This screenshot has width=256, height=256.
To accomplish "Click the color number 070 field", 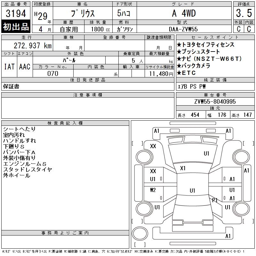I will click(x=53, y=74).
